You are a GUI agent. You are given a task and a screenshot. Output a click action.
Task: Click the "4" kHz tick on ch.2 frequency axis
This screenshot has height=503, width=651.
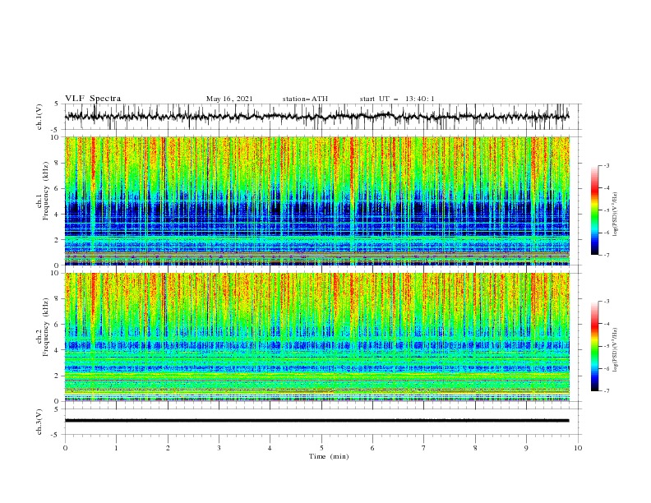[x=57, y=350]
